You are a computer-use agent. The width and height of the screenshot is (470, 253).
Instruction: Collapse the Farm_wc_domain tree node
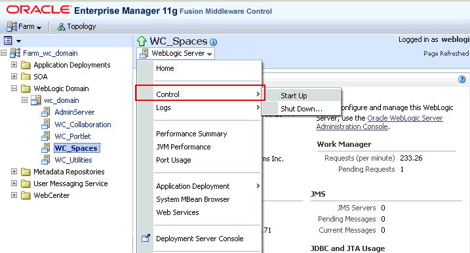tap(3, 53)
